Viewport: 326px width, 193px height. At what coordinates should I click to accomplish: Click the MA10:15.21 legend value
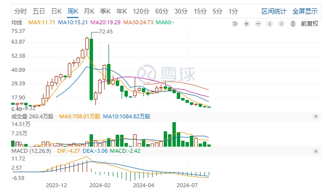point(73,22)
